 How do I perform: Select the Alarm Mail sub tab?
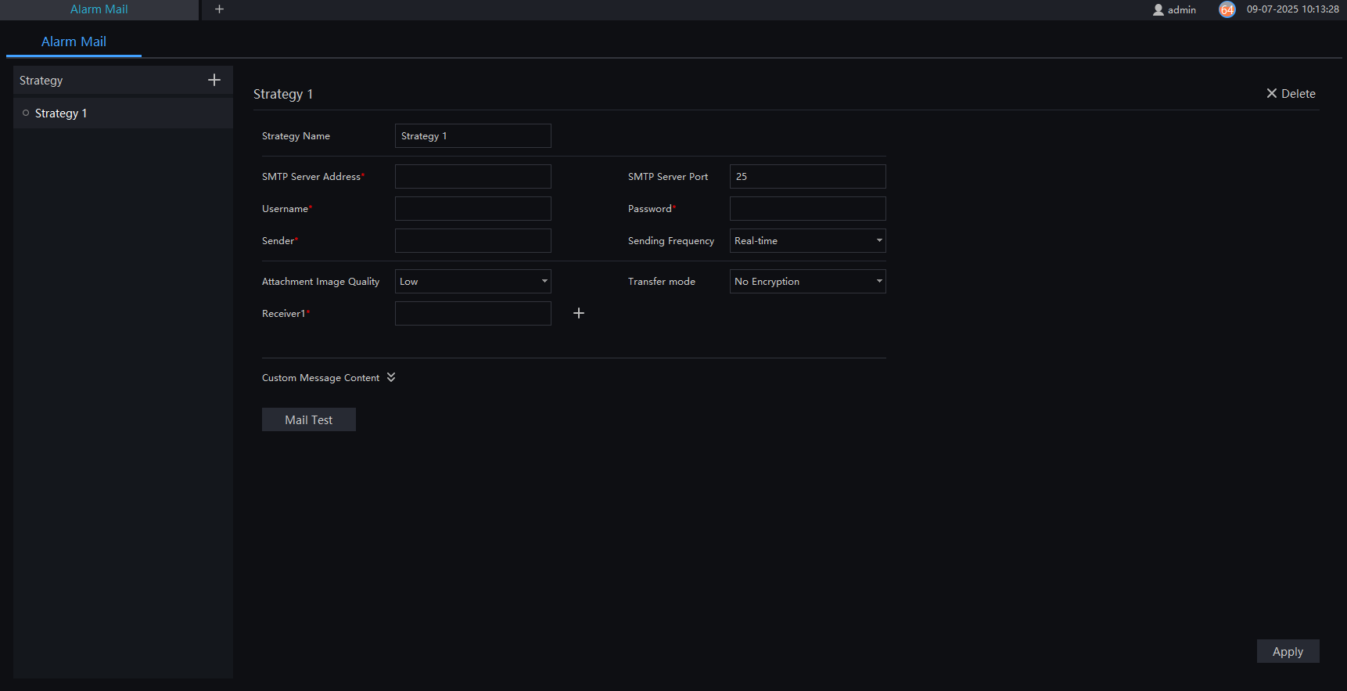tap(74, 41)
